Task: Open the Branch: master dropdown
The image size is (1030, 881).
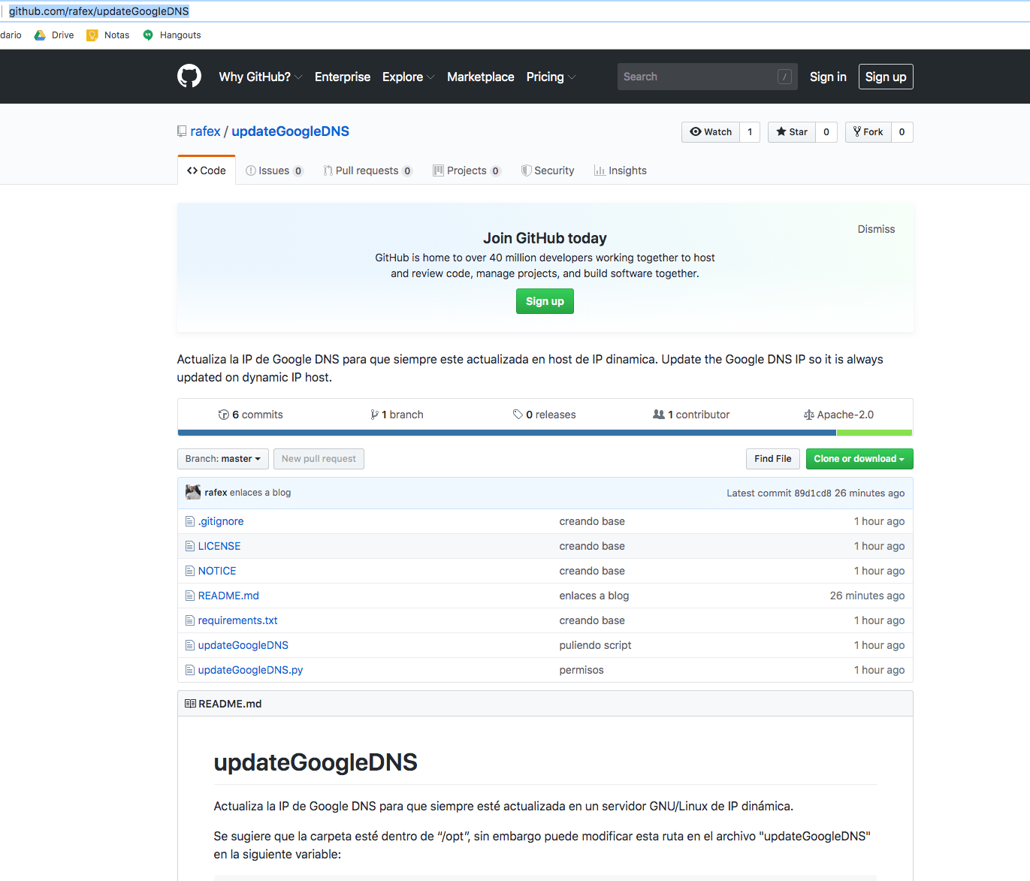Action: click(x=223, y=459)
